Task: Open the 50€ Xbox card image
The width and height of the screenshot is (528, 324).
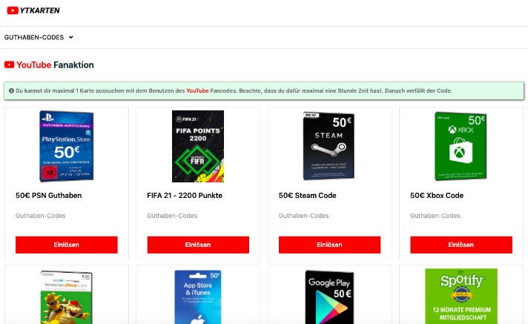Action: (461, 146)
